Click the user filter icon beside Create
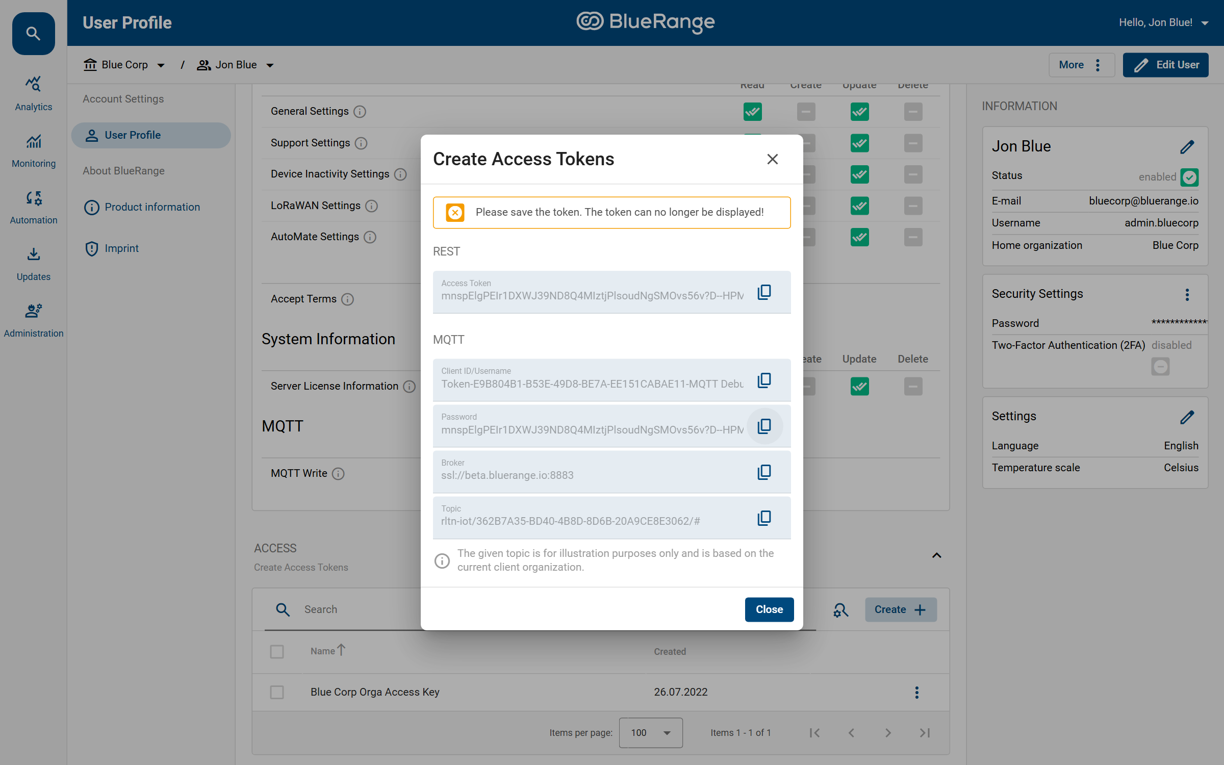The height and width of the screenshot is (765, 1224). click(x=840, y=610)
